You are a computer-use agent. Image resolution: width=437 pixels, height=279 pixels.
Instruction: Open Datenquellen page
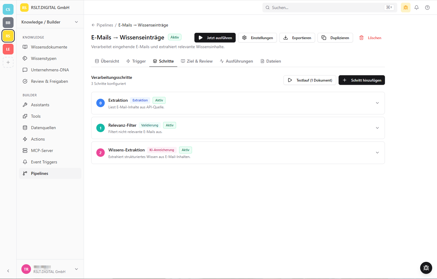point(50,128)
